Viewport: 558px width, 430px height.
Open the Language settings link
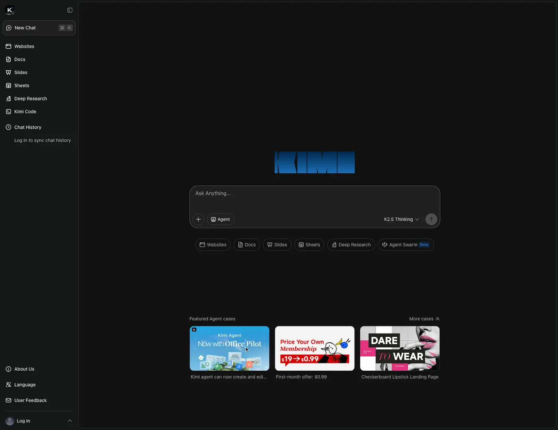coord(25,385)
